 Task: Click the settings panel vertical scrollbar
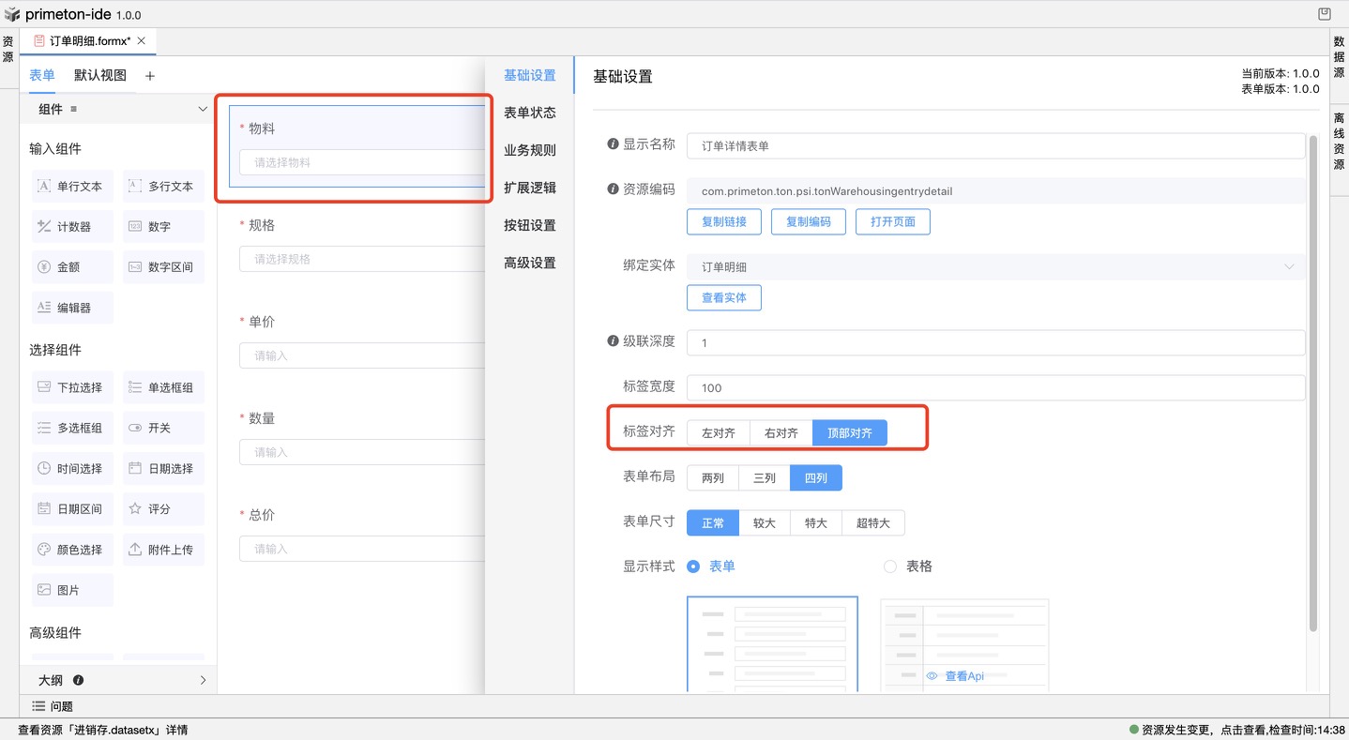coord(1313,375)
